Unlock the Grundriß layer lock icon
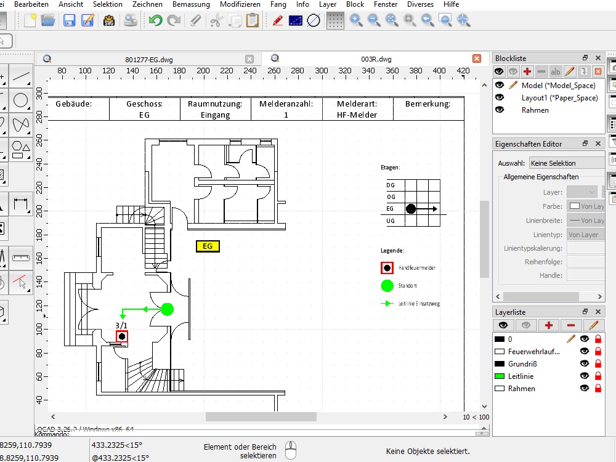Screen dimensions: 616x462 pos(597,364)
